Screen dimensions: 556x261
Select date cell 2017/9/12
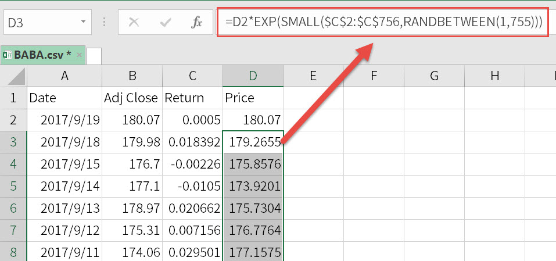pos(64,231)
